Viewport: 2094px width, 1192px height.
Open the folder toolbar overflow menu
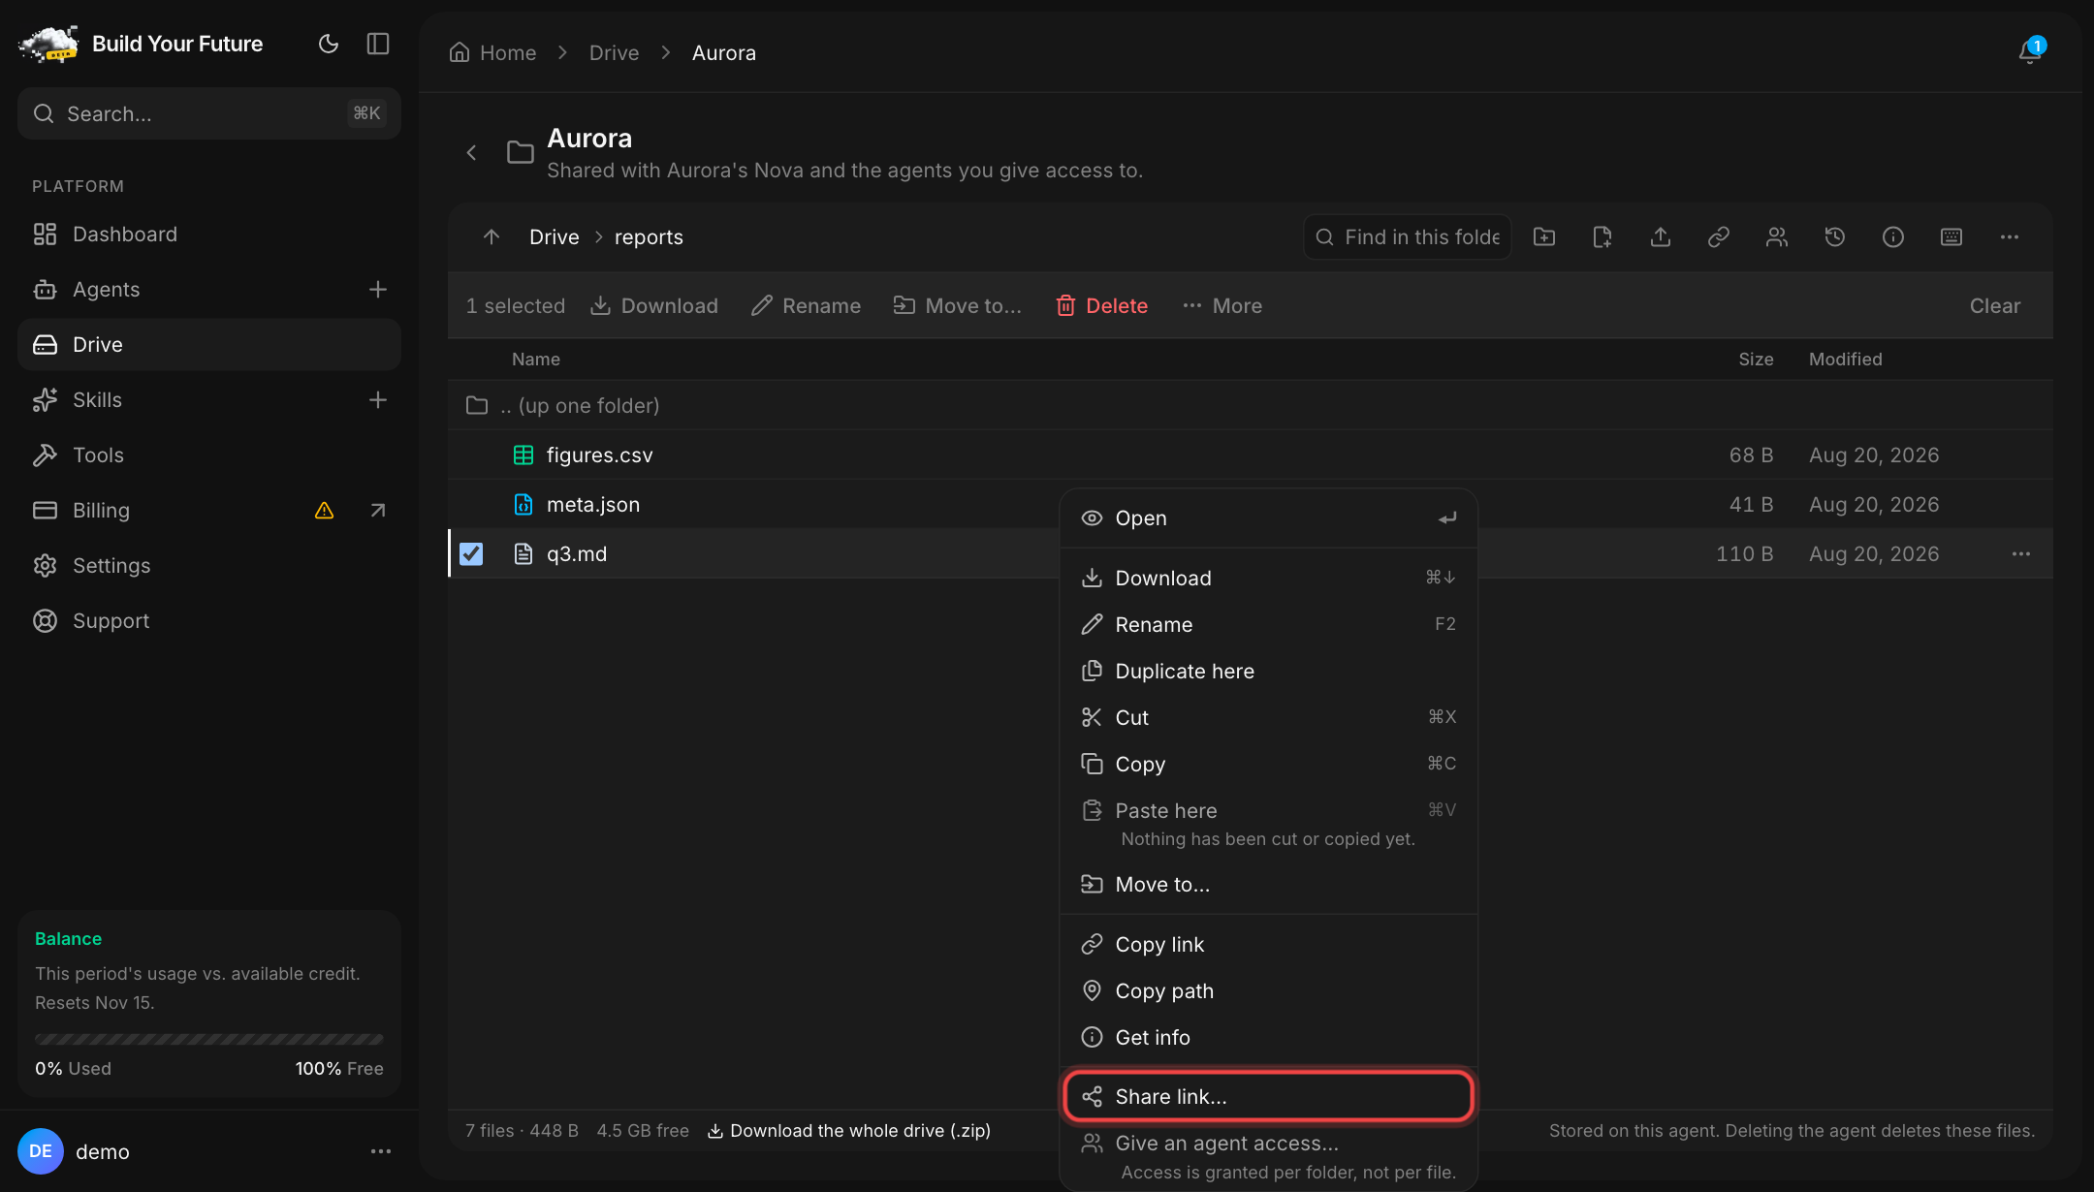[x=2010, y=237]
